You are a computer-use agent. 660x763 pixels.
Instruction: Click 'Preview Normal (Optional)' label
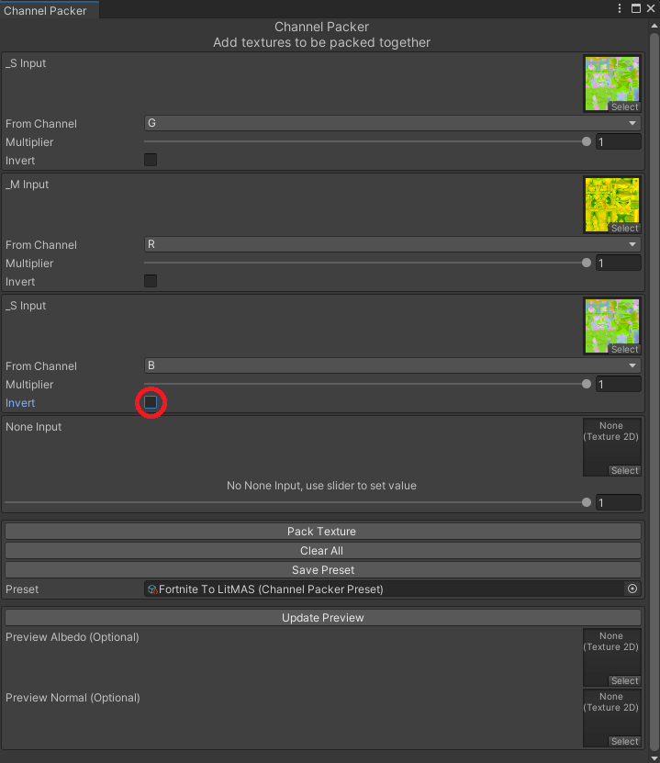point(73,697)
